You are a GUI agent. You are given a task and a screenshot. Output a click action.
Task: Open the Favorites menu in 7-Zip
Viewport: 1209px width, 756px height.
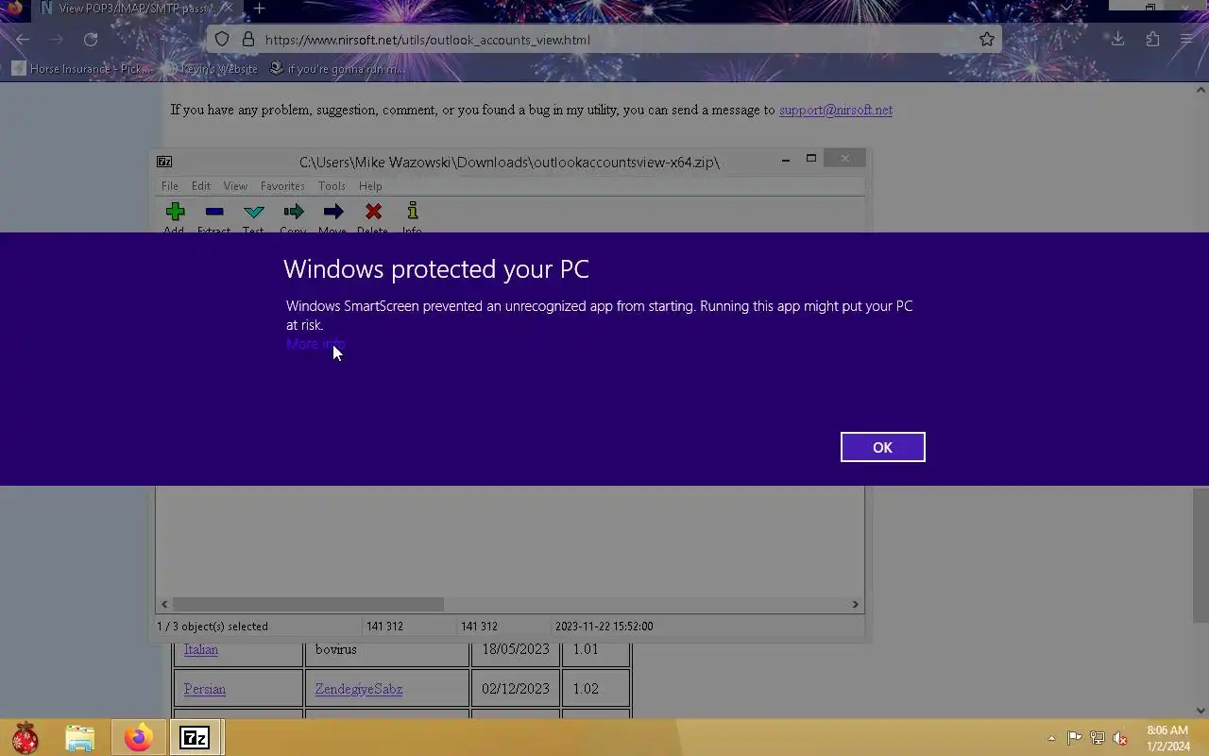(282, 186)
